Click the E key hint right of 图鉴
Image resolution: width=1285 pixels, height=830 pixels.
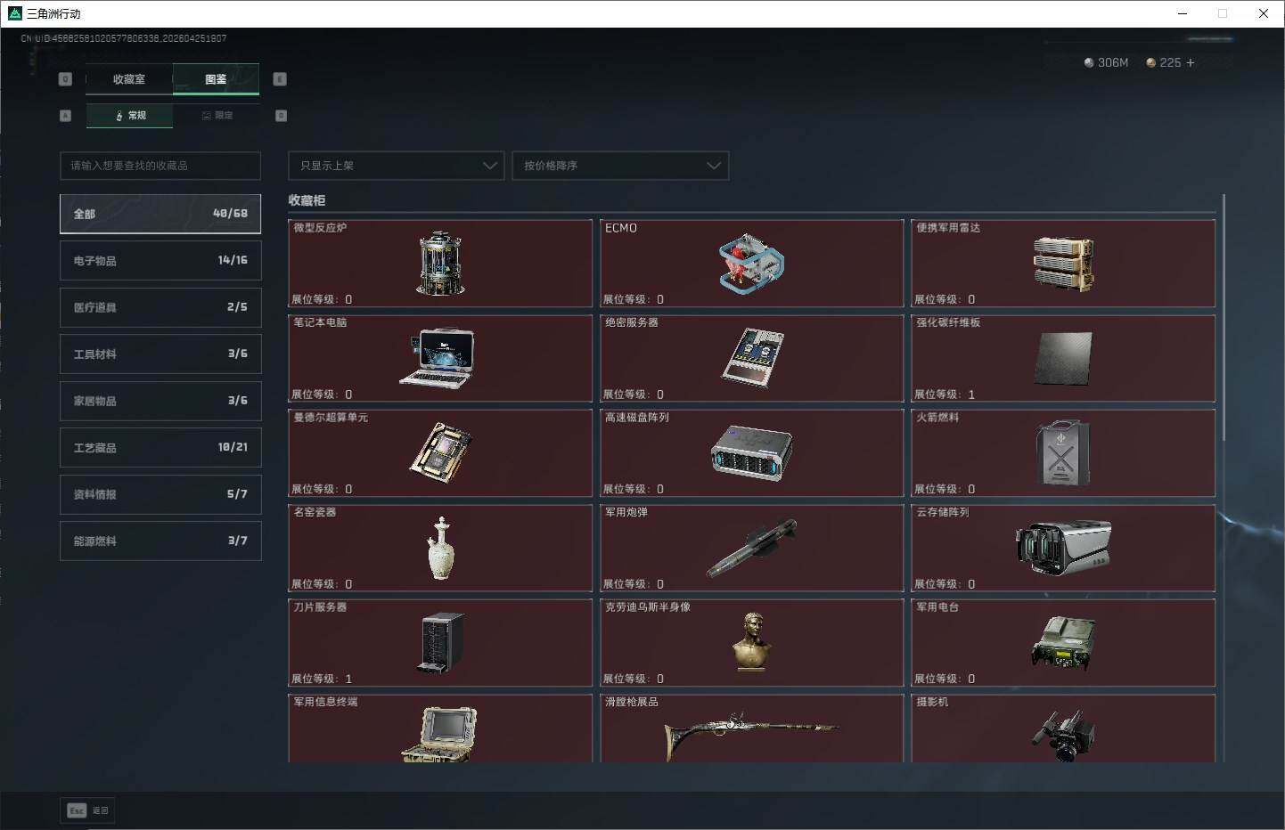(280, 79)
